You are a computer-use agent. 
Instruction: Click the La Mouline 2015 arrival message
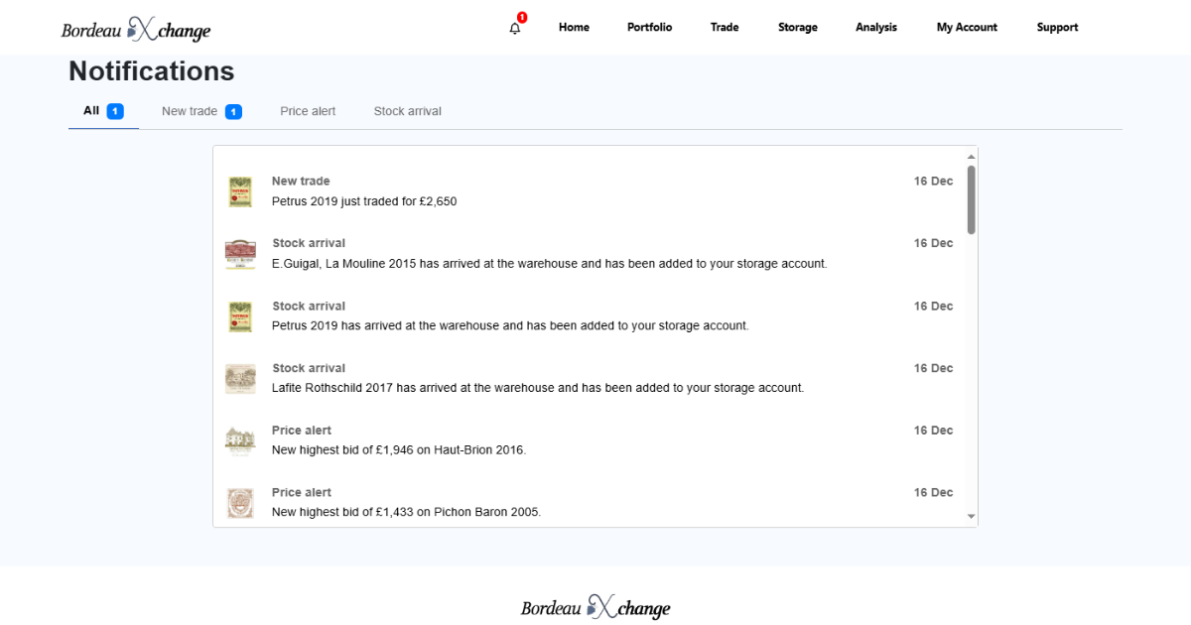click(x=550, y=264)
